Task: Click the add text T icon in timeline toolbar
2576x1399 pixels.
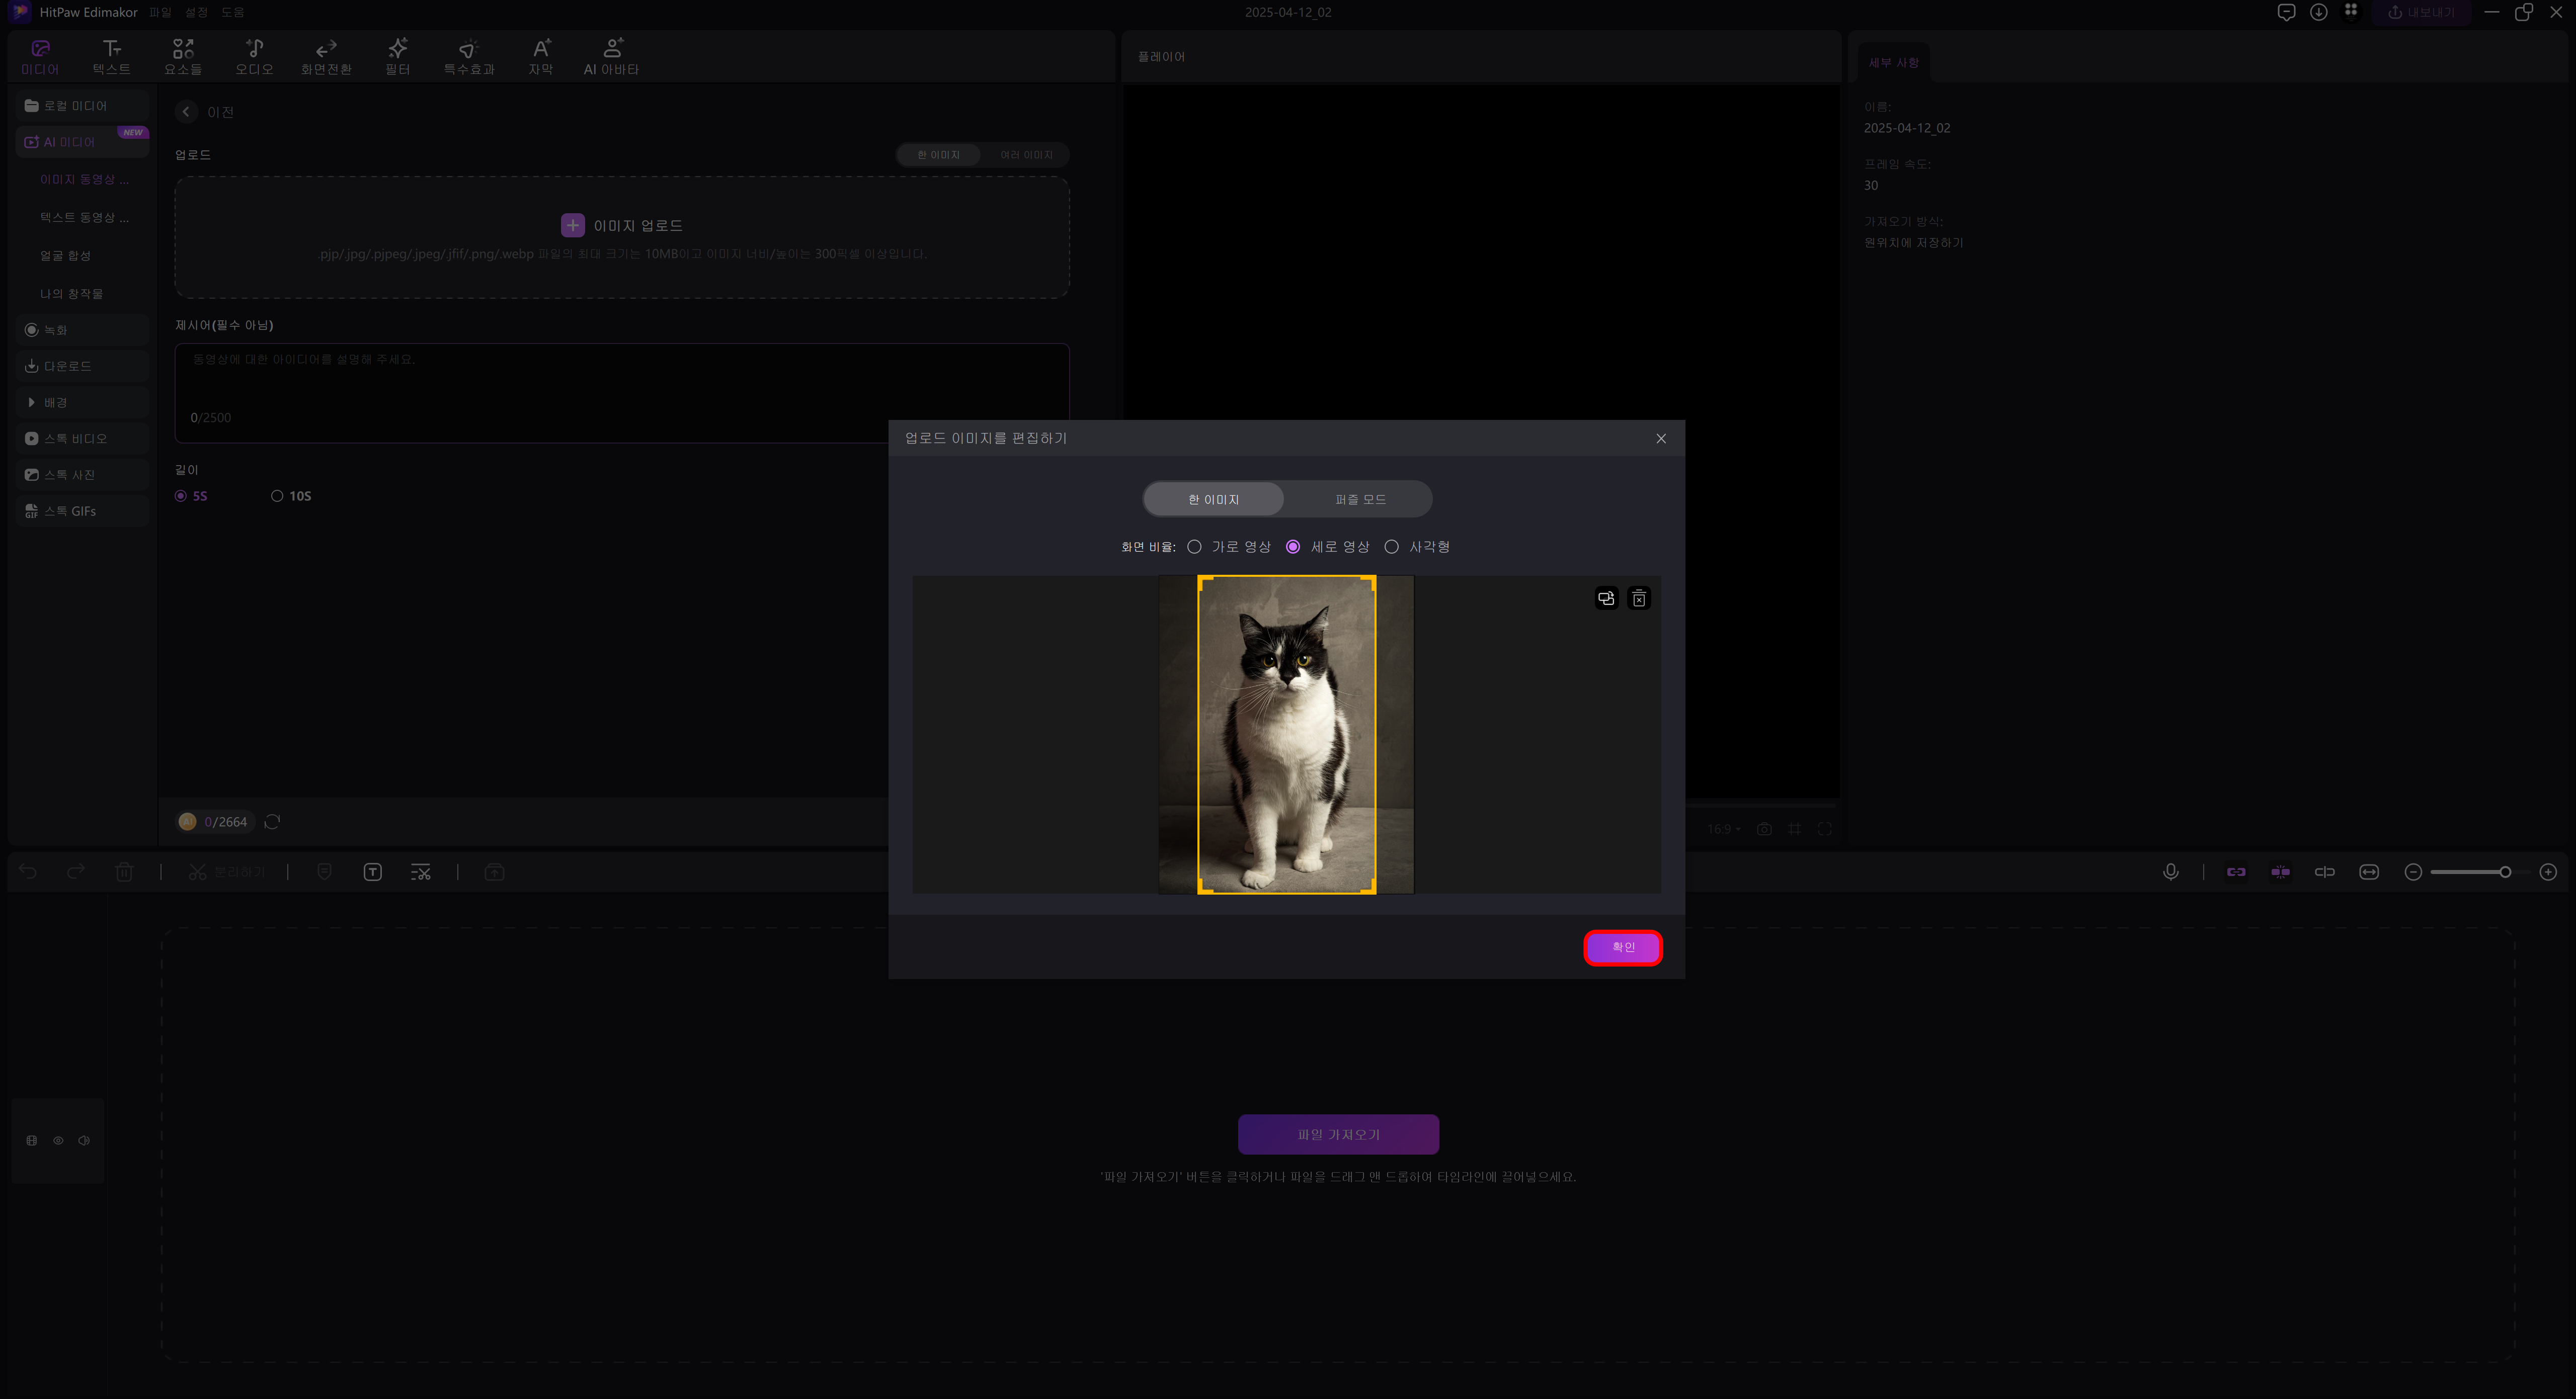Action: point(373,872)
